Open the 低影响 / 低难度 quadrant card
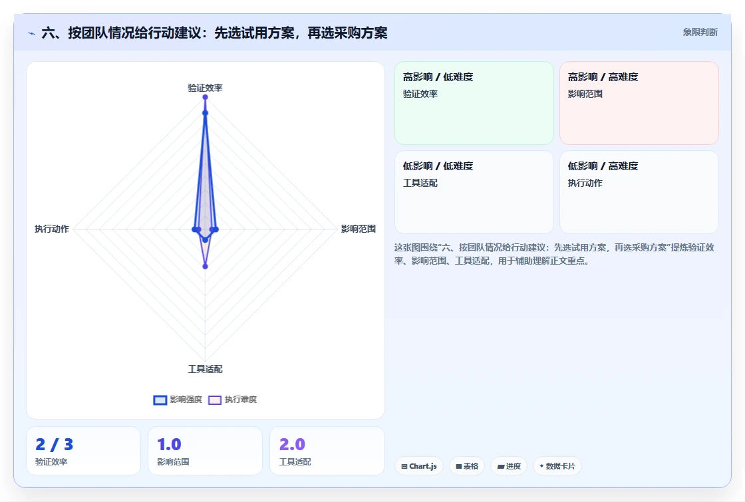745x502 pixels. tap(474, 192)
